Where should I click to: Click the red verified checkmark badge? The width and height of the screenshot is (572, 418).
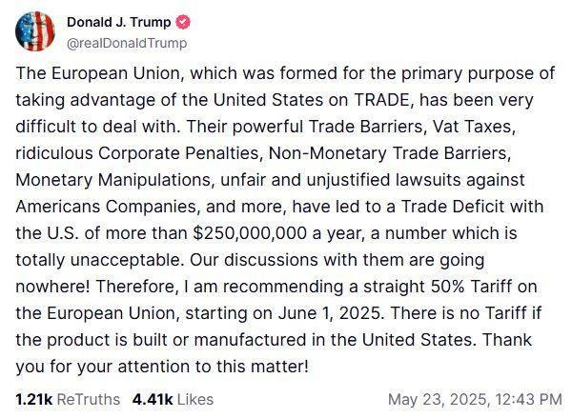(x=183, y=22)
